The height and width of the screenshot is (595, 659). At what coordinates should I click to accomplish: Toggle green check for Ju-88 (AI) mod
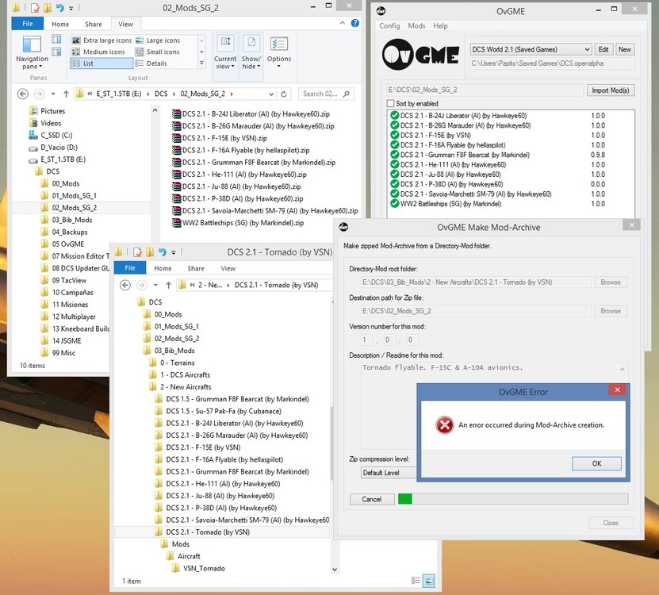tap(394, 174)
